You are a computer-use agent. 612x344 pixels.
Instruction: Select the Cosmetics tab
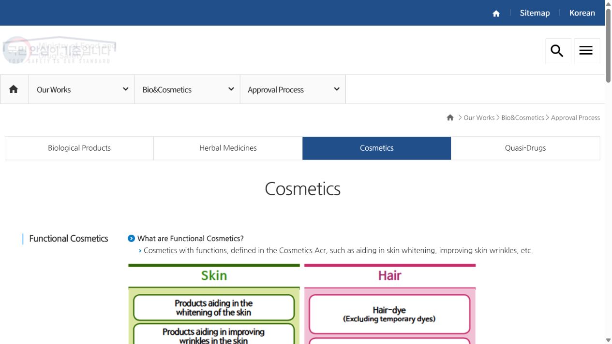[377, 148]
